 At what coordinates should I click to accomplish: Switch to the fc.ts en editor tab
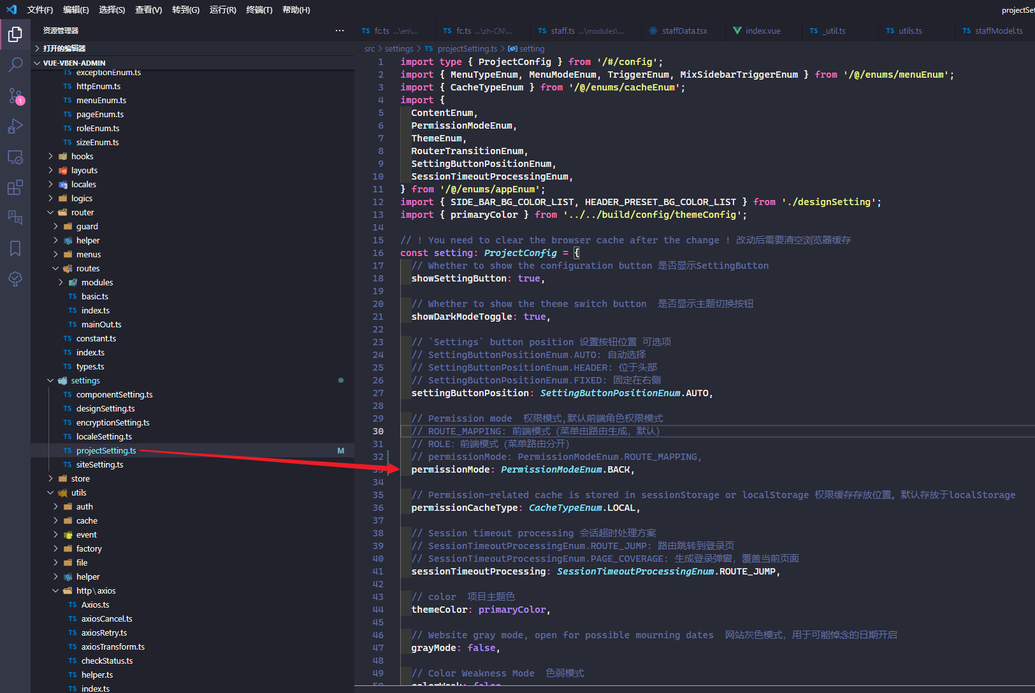click(x=396, y=31)
